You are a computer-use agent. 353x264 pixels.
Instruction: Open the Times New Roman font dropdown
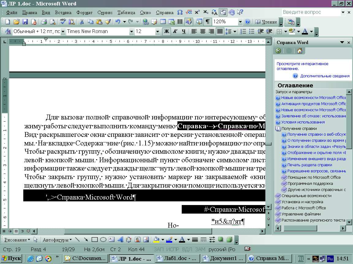tap(132, 31)
